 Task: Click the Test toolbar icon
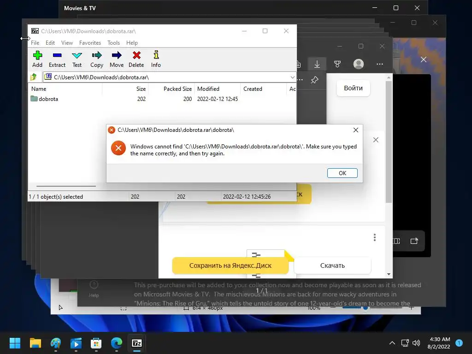(77, 59)
